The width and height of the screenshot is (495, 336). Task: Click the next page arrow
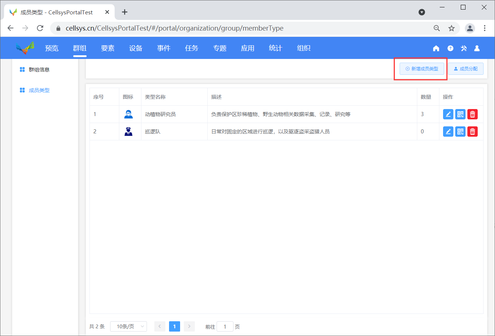pos(189,326)
